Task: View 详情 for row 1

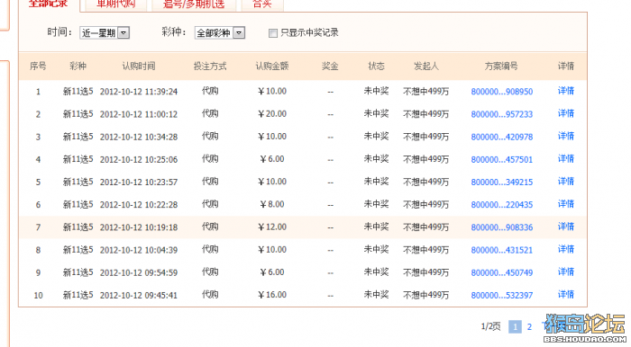Action: click(566, 91)
